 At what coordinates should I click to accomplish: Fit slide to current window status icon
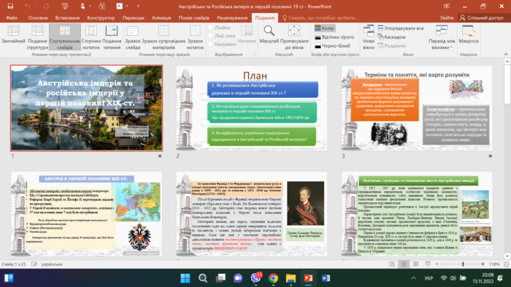pyautogui.click(x=506, y=264)
